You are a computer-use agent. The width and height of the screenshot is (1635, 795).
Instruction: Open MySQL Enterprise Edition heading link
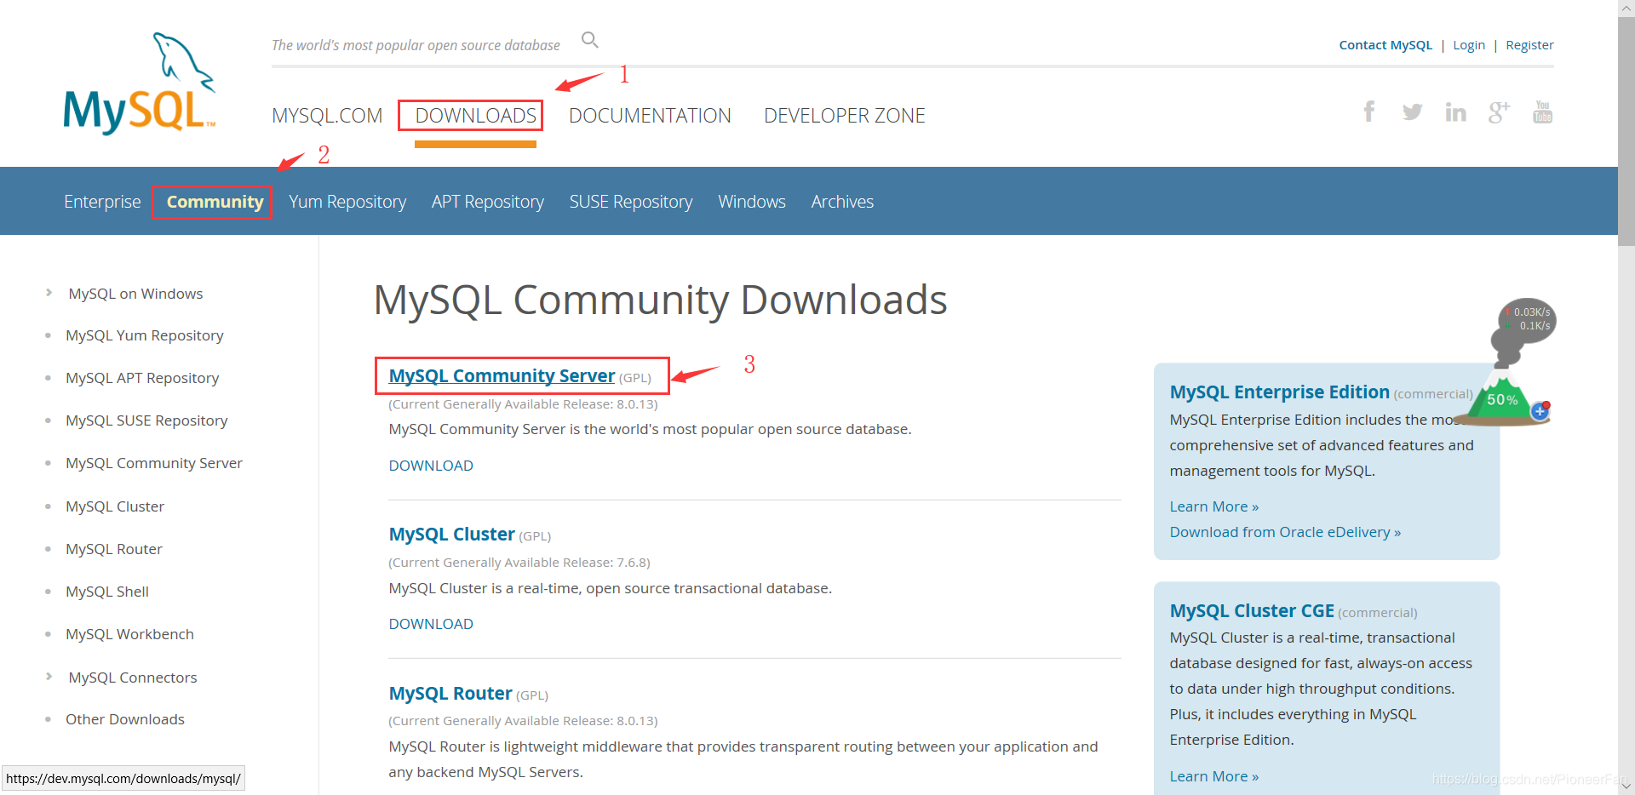tap(1279, 392)
